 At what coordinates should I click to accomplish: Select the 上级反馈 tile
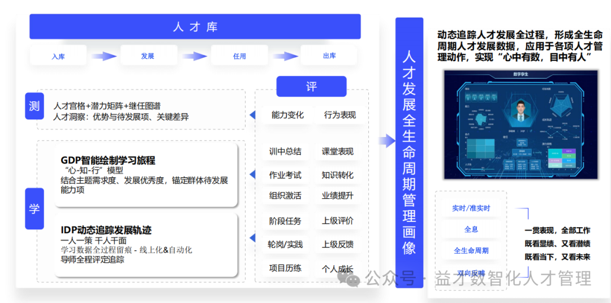[337, 245]
